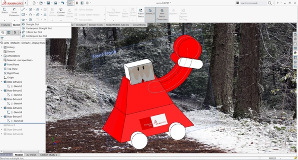Choose Straight Slot from the menu
This screenshot has width=298, height=160.
click(46, 25)
